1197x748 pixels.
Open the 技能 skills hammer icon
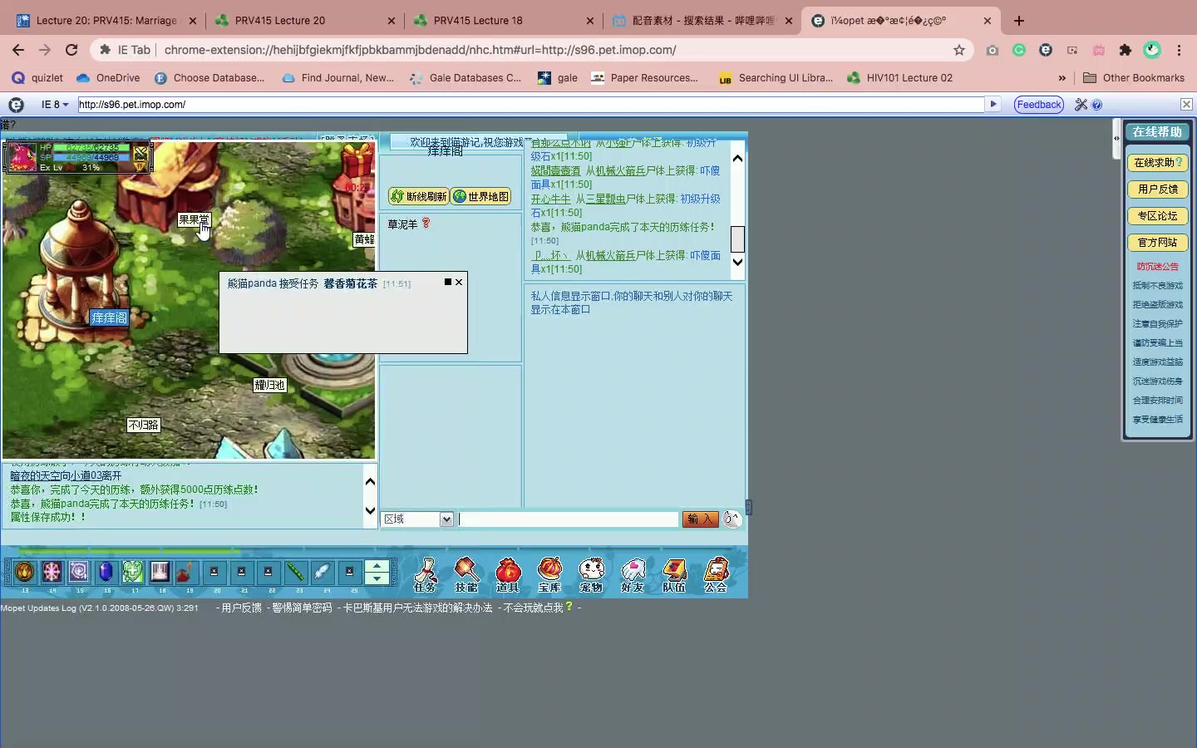[466, 573]
